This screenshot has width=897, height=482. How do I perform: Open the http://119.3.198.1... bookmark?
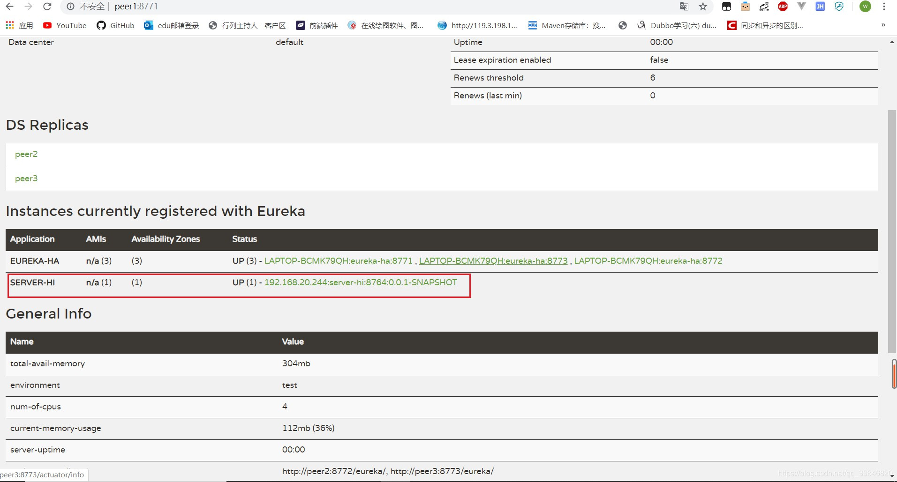[x=477, y=25]
